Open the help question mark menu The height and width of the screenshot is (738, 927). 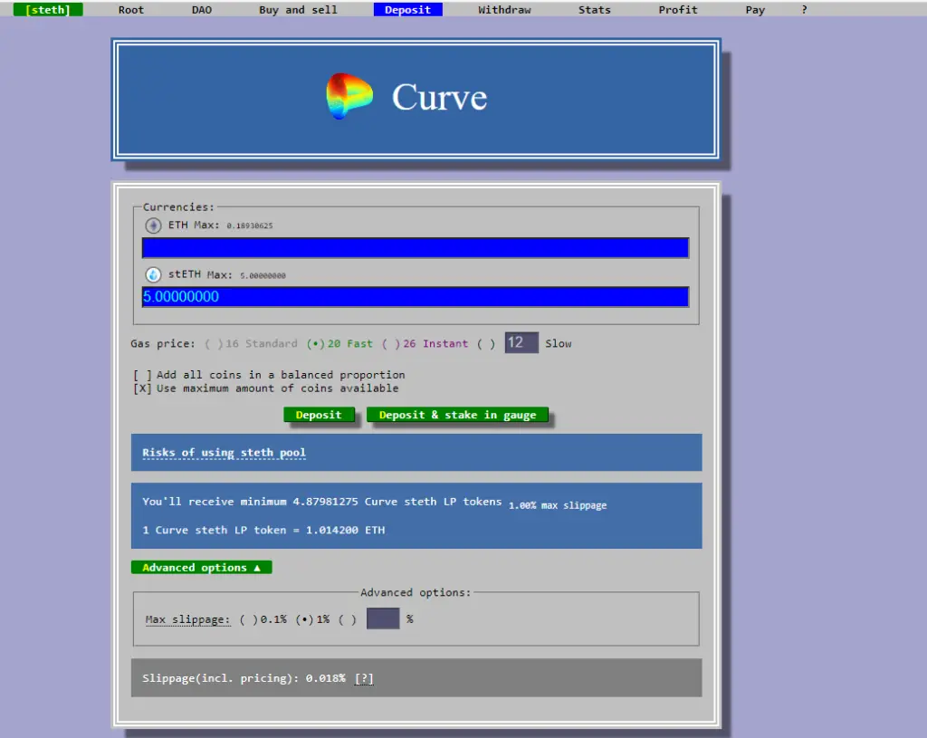(x=804, y=9)
